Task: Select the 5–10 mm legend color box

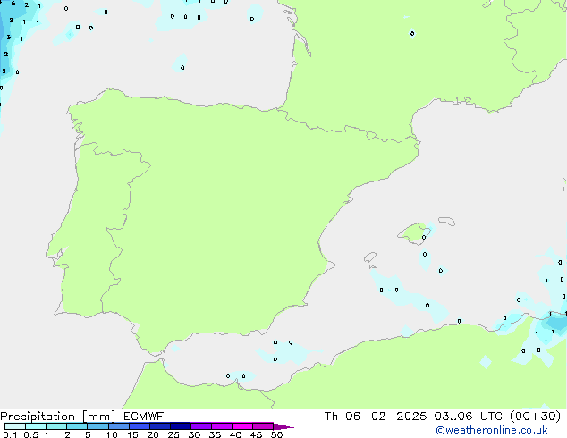Action: 97,426
